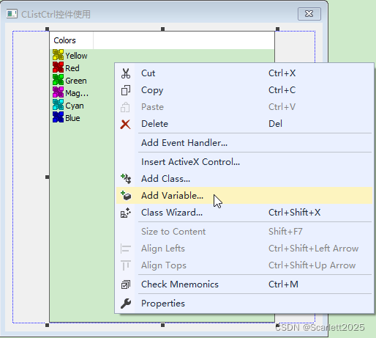Click the Align Tops icon
This screenshot has width=376, height=338.
(126, 265)
